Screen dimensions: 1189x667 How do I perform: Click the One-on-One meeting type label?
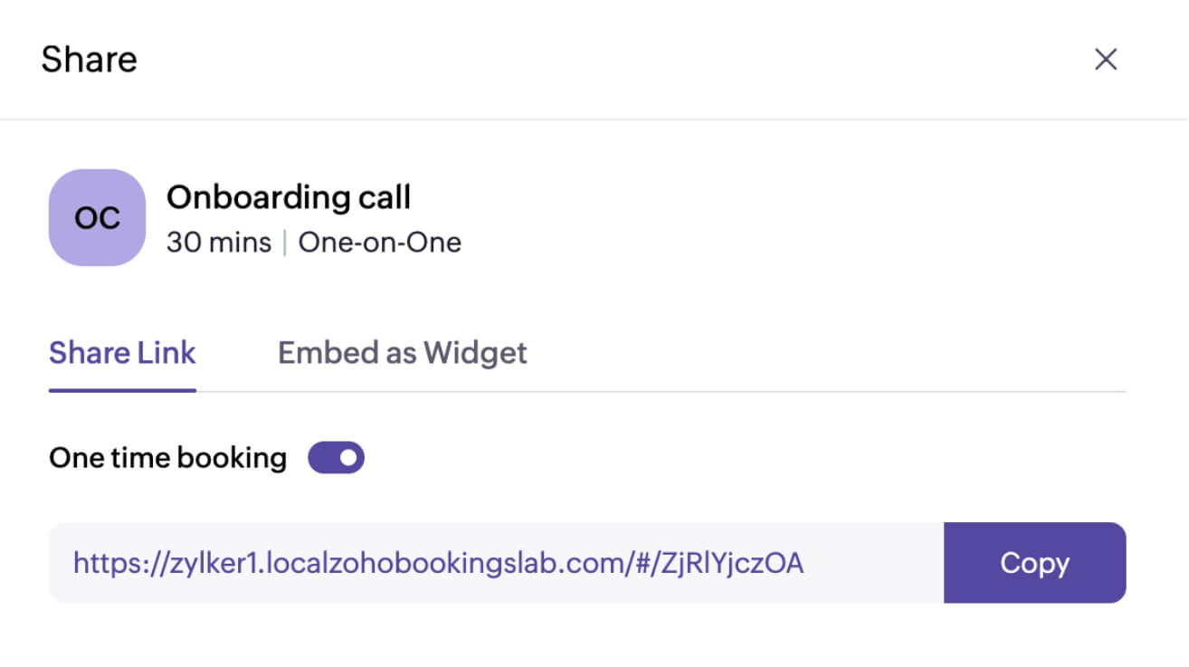coord(380,243)
